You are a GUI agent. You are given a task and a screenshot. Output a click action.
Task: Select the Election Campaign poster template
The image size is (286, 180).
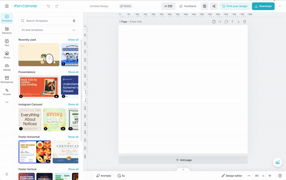pyautogui.click(x=26, y=176)
